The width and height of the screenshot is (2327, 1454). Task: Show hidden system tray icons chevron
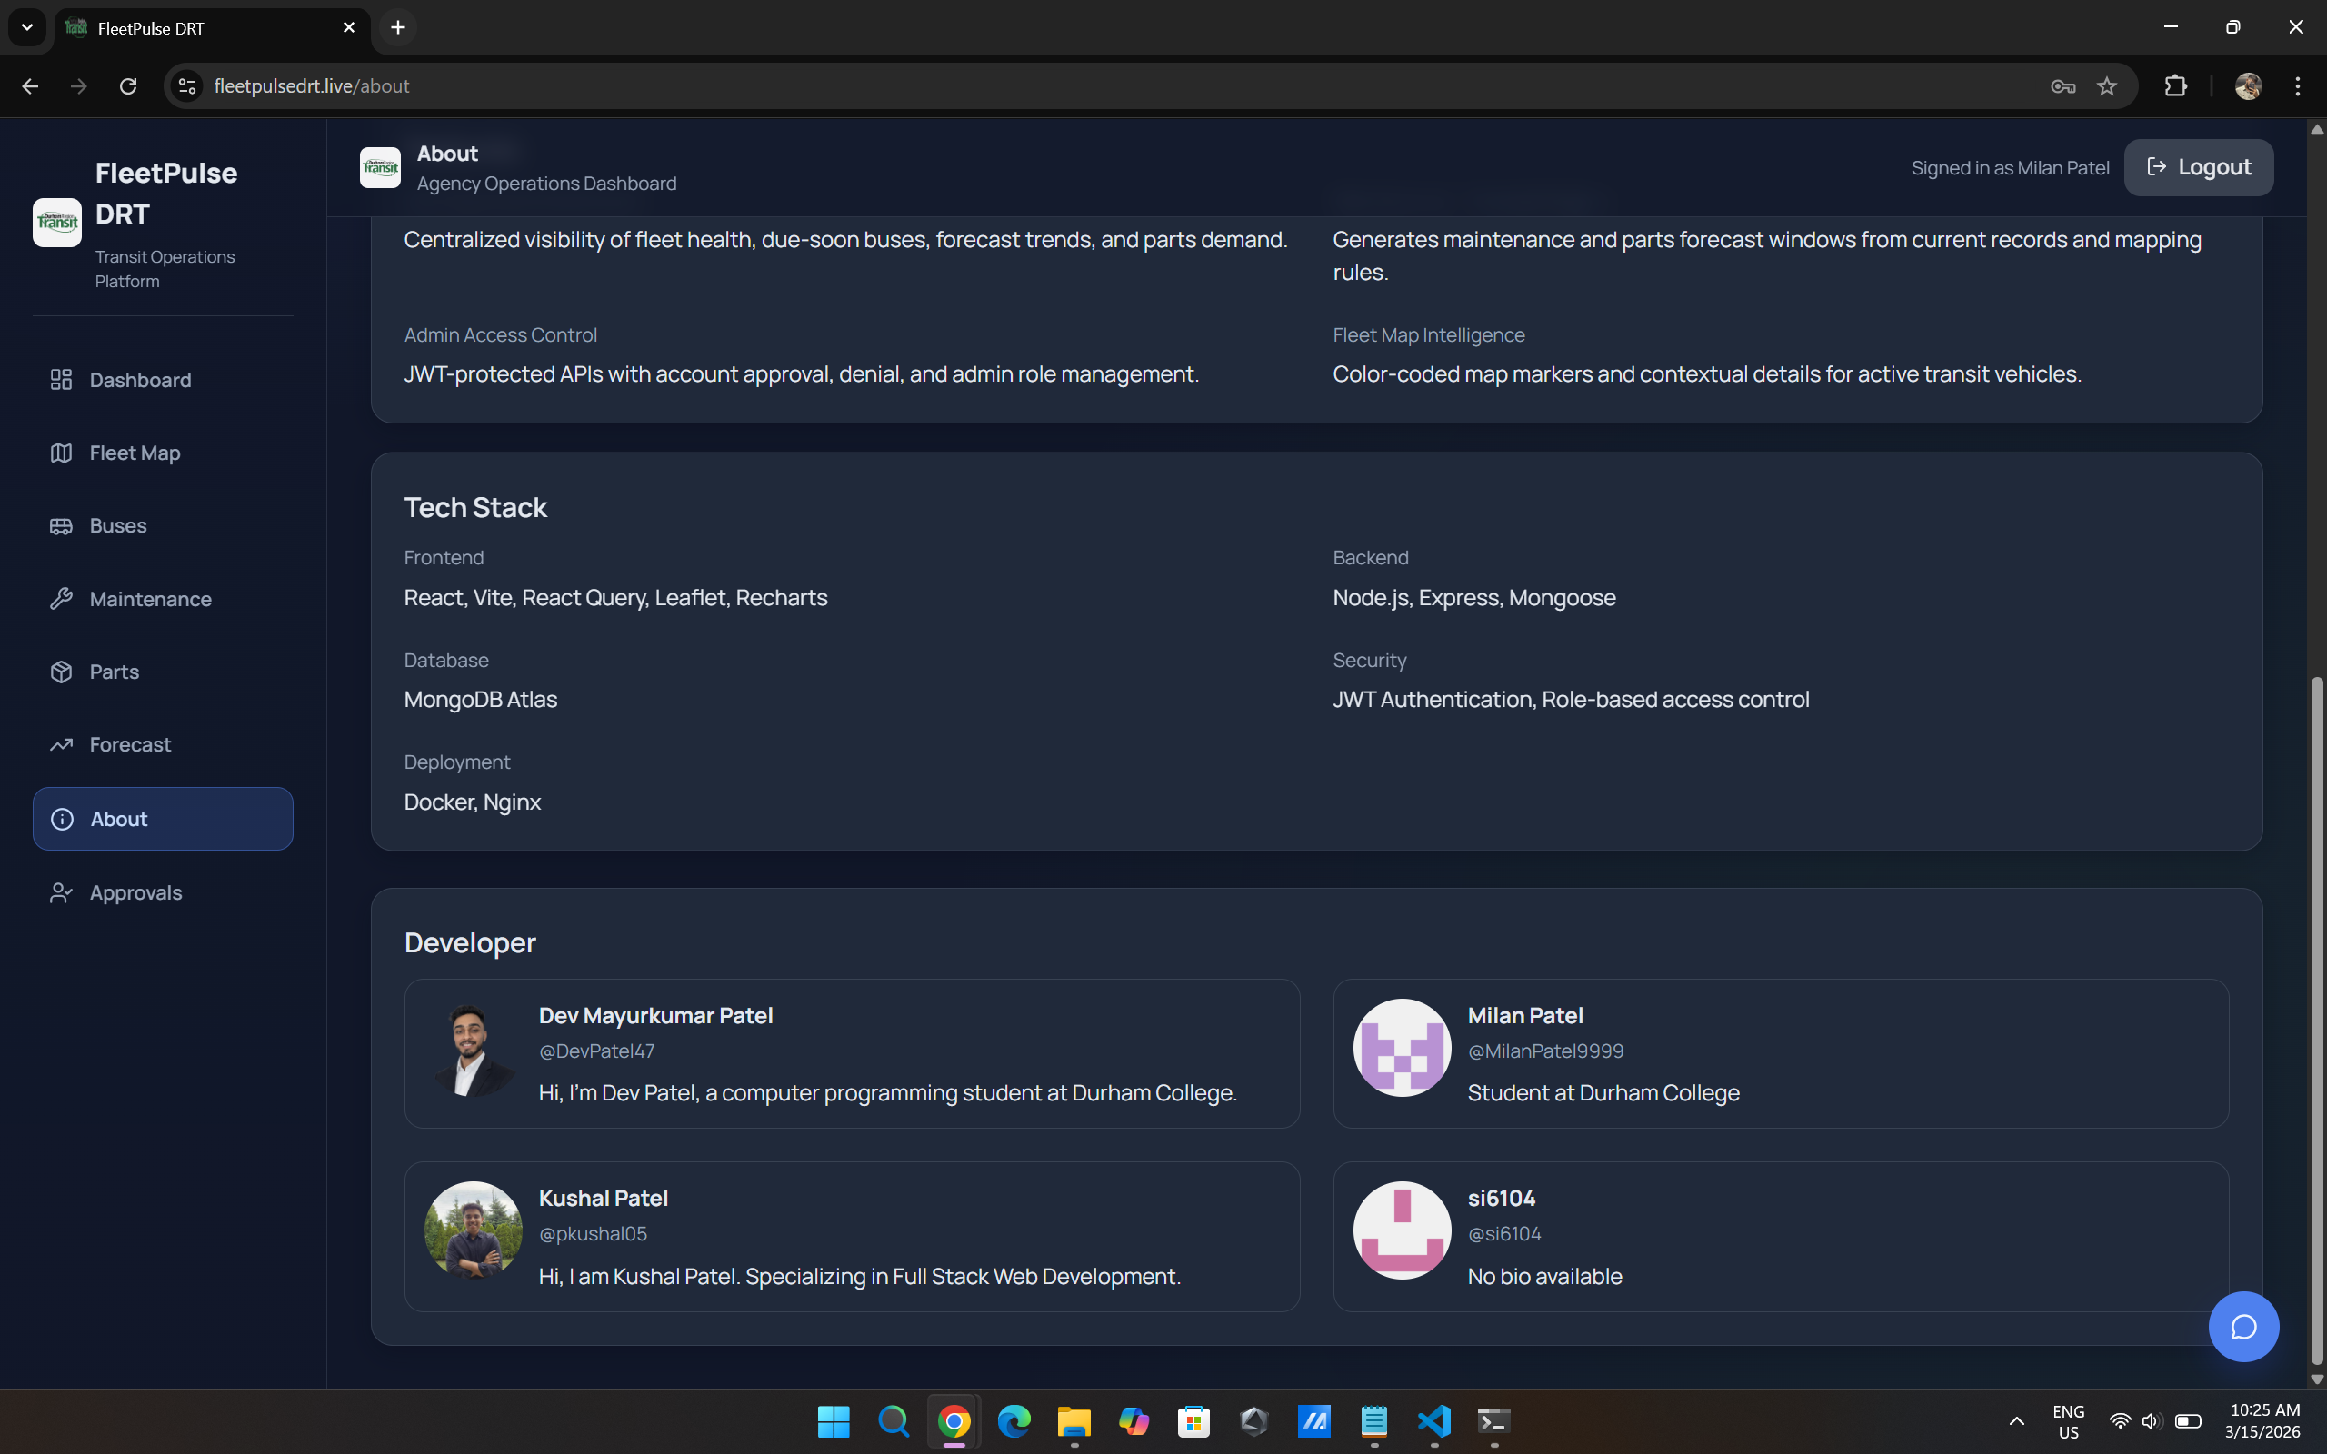(2016, 1420)
